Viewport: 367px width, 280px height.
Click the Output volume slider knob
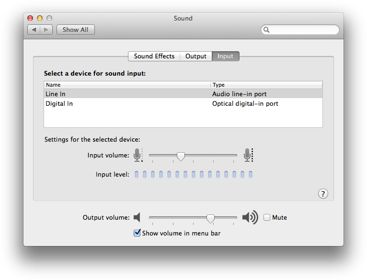click(x=210, y=218)
